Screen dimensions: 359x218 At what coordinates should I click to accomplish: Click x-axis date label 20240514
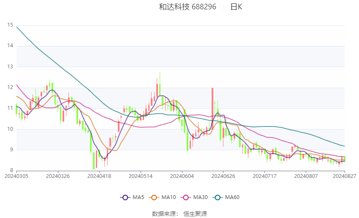point(141,176)
